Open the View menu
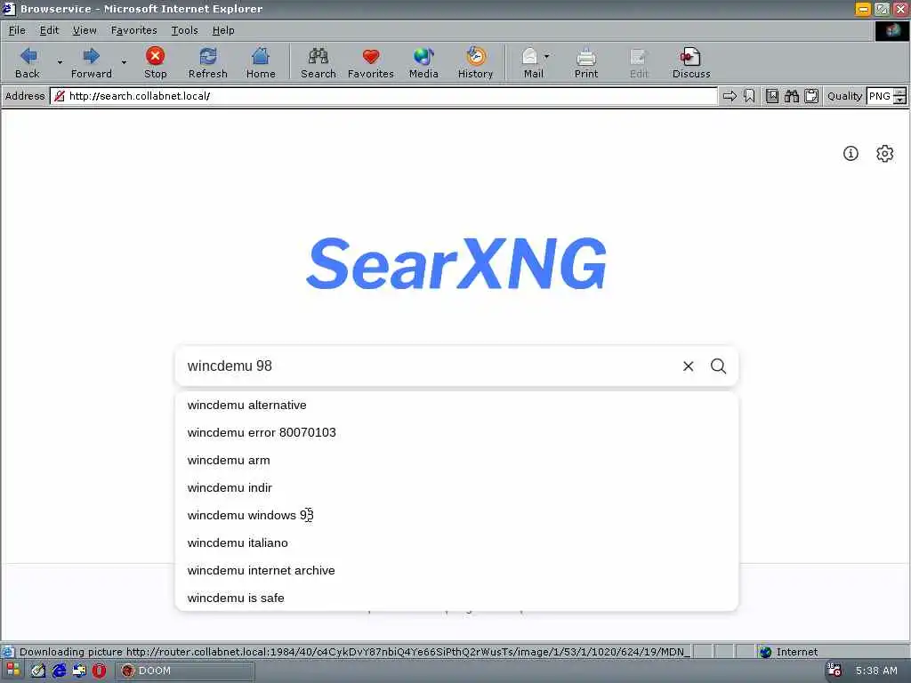 [85, 30]
